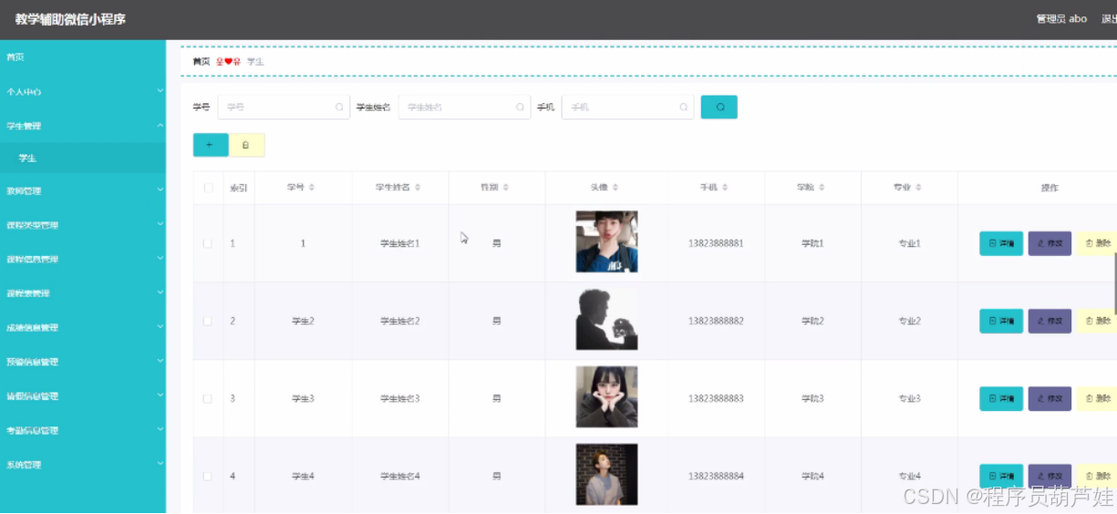
Task: Sort table by 学院 column sort arrows
Action: point(822,188)
